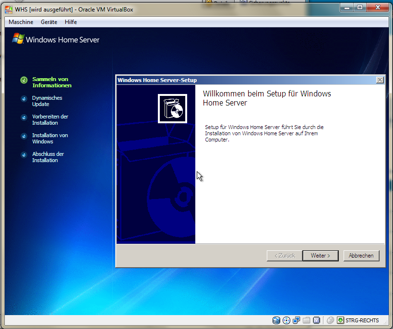This screenshot has width=393, height=329.
Task: Click the host key arrow icon
Action: (x=340, y=320)
